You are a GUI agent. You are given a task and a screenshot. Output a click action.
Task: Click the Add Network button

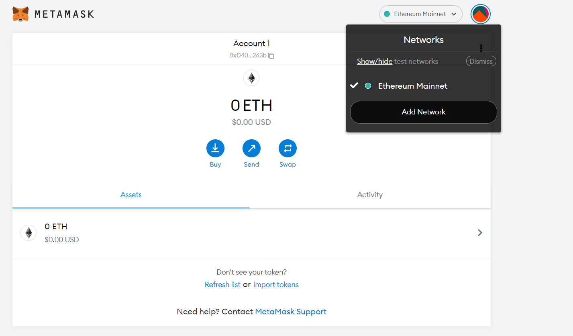tap(423, 112)
